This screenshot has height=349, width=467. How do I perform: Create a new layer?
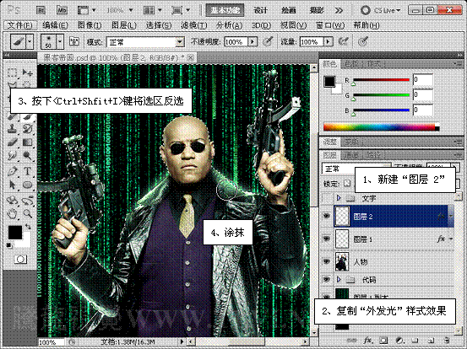coord(430,341)
